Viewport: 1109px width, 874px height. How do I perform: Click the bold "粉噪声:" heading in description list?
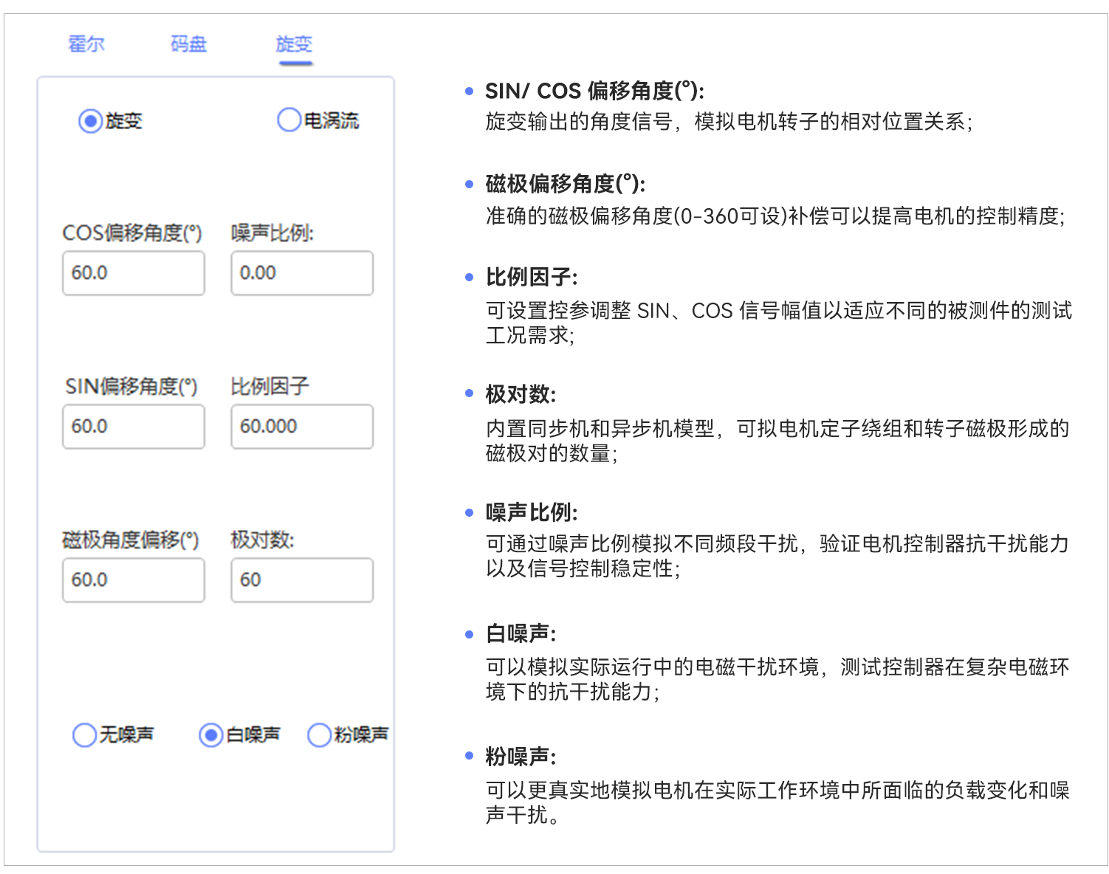pos(521,757)
